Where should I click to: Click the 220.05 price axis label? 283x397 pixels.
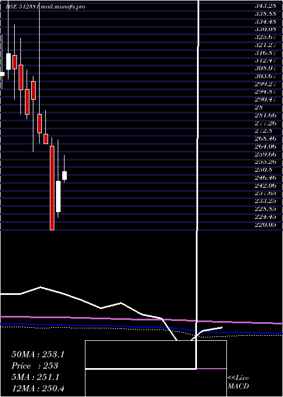click(265, 225)
